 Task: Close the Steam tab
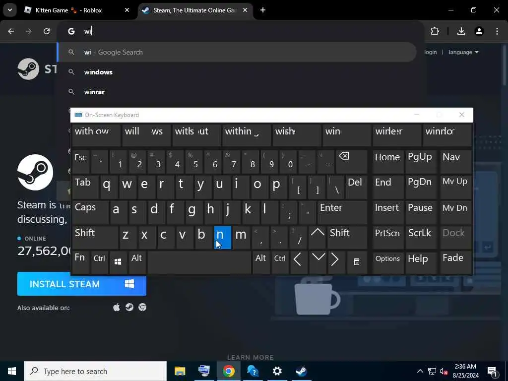click(x=245, y=10)
